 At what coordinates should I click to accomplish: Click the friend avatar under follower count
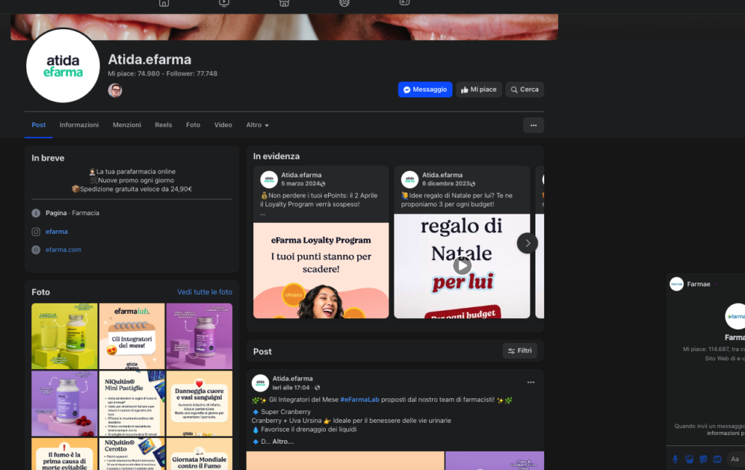[115, 90]
